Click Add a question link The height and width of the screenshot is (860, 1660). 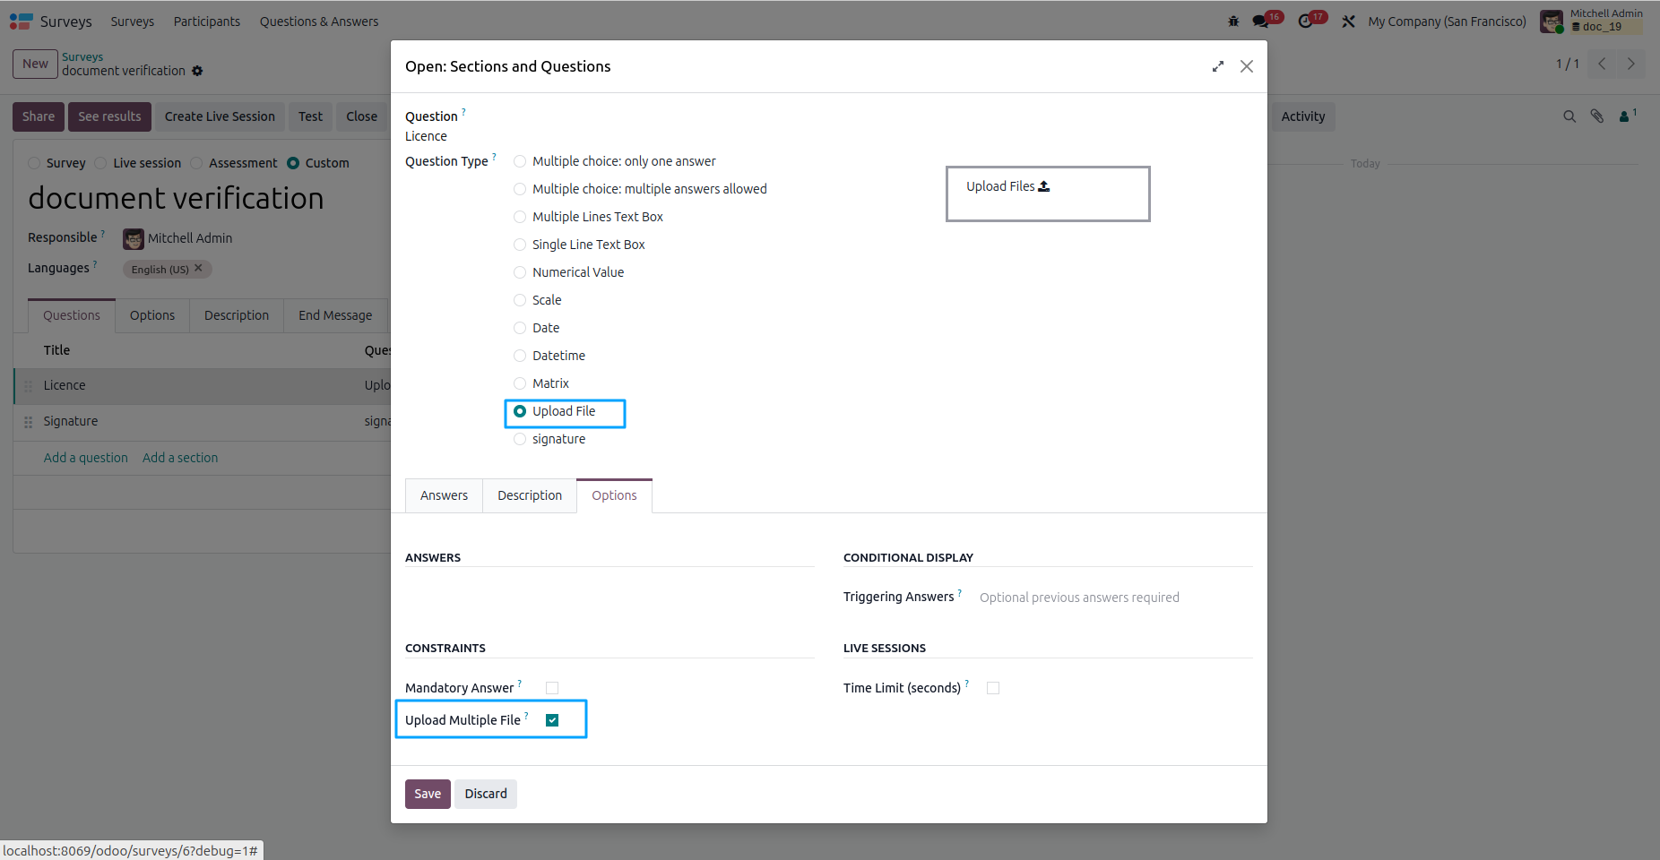click(x=86, y=458)
